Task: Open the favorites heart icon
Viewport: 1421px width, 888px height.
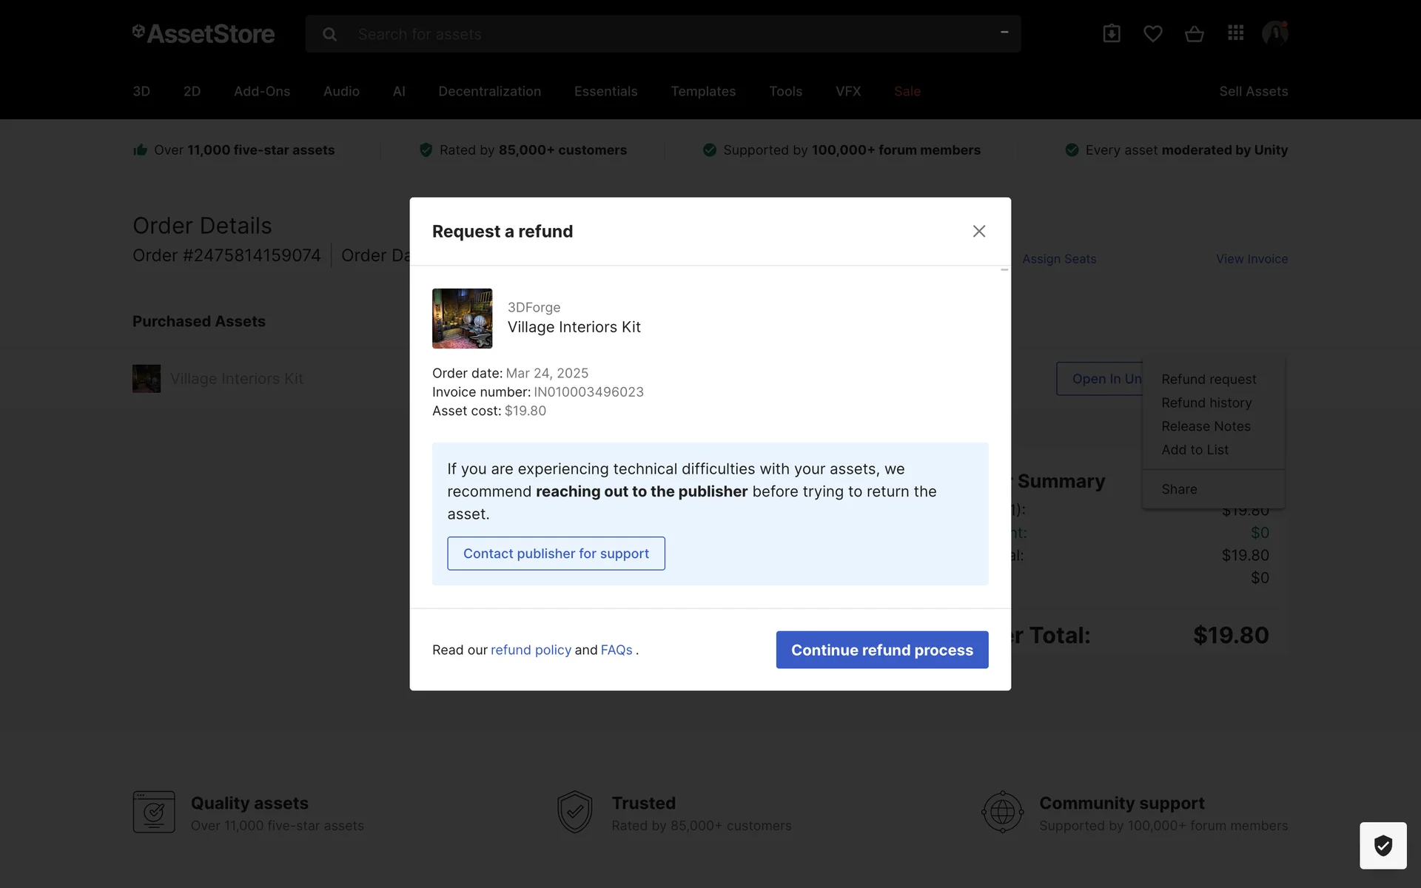Action: click(1152, 33)
